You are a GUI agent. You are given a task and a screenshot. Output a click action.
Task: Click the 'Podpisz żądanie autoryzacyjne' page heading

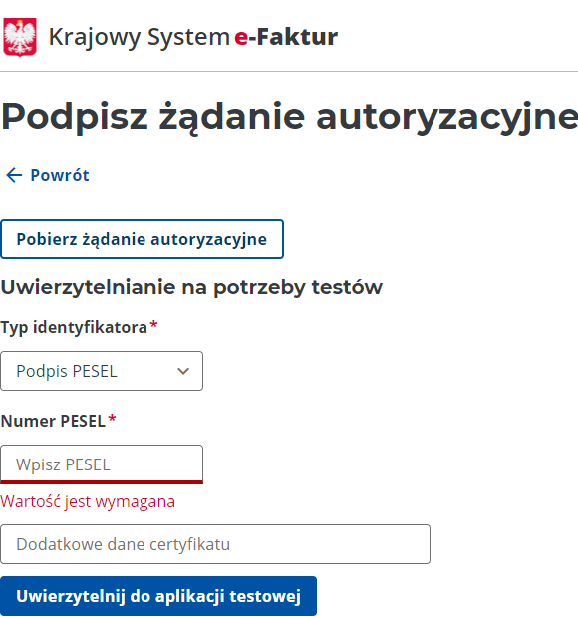pyautogui.click(x=290, y=117)
